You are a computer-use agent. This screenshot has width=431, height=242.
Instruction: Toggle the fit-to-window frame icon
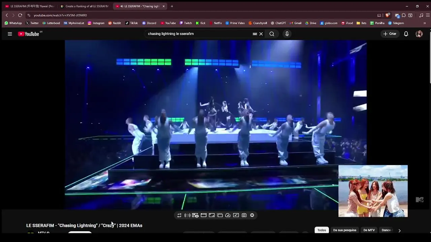[x=212, y=215]
